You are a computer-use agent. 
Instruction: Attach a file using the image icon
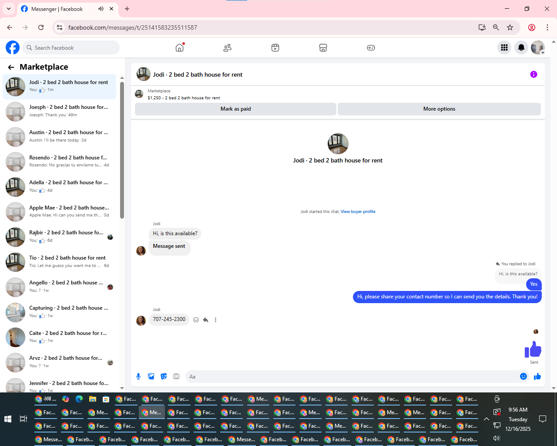[151, 376]
